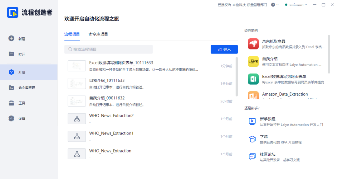The image size is (337, 179).
Task: Click the 自我介绍_10111633 thumbnail
Action: pyautogui.click(x=77, y=83)
